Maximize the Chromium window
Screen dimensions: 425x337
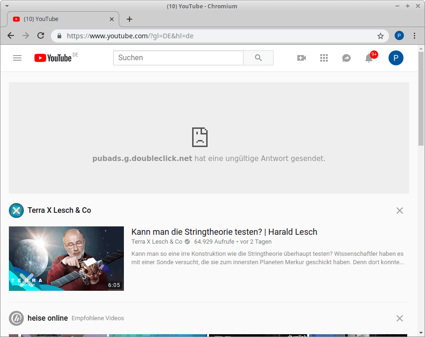408,6
